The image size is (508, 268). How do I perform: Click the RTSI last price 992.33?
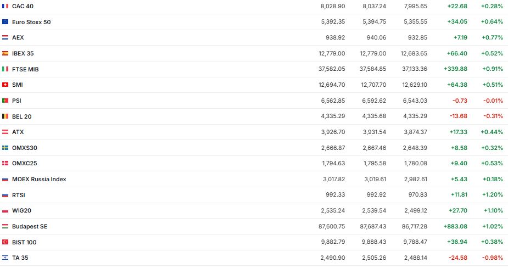tap(336, 195)
